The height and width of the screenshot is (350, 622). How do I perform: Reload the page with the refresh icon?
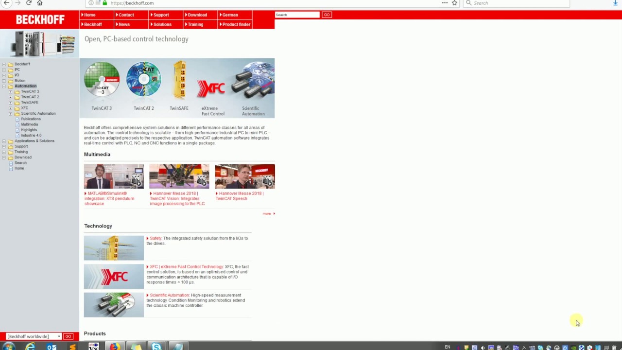[x=29, y=3]
